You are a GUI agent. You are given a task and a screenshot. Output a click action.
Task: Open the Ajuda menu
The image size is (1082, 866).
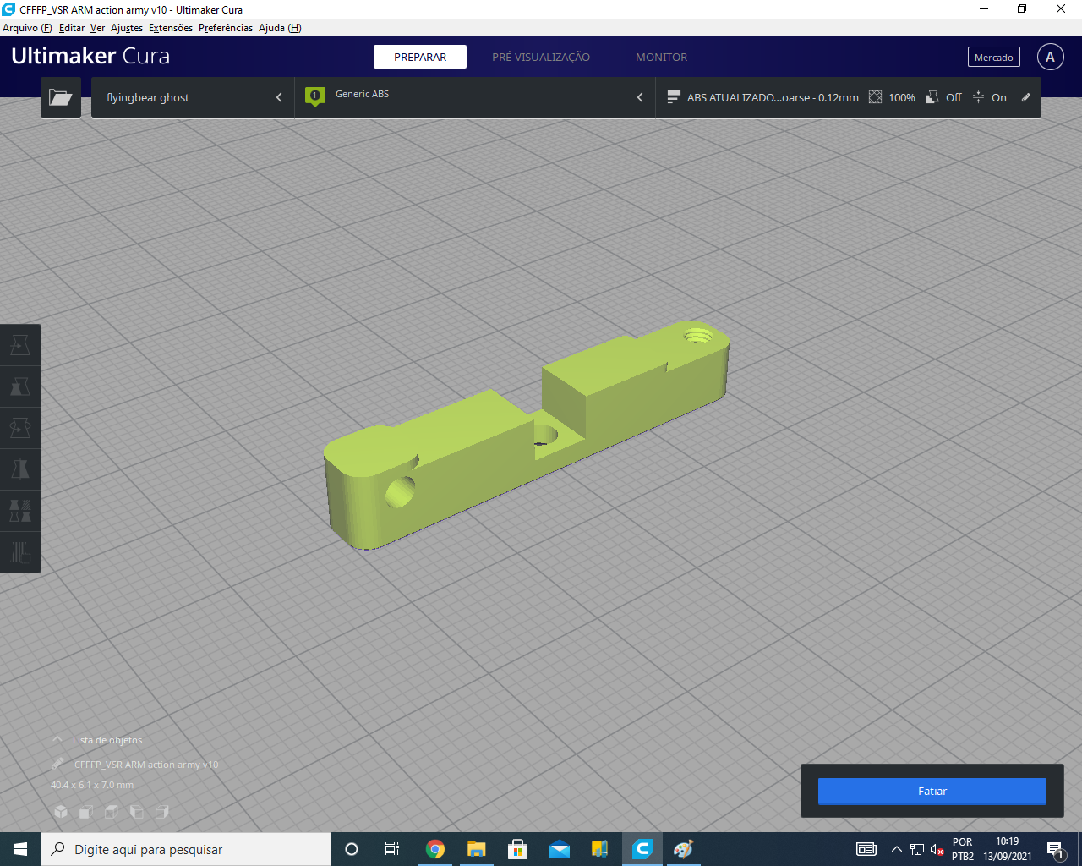click(x=280, y=28)
